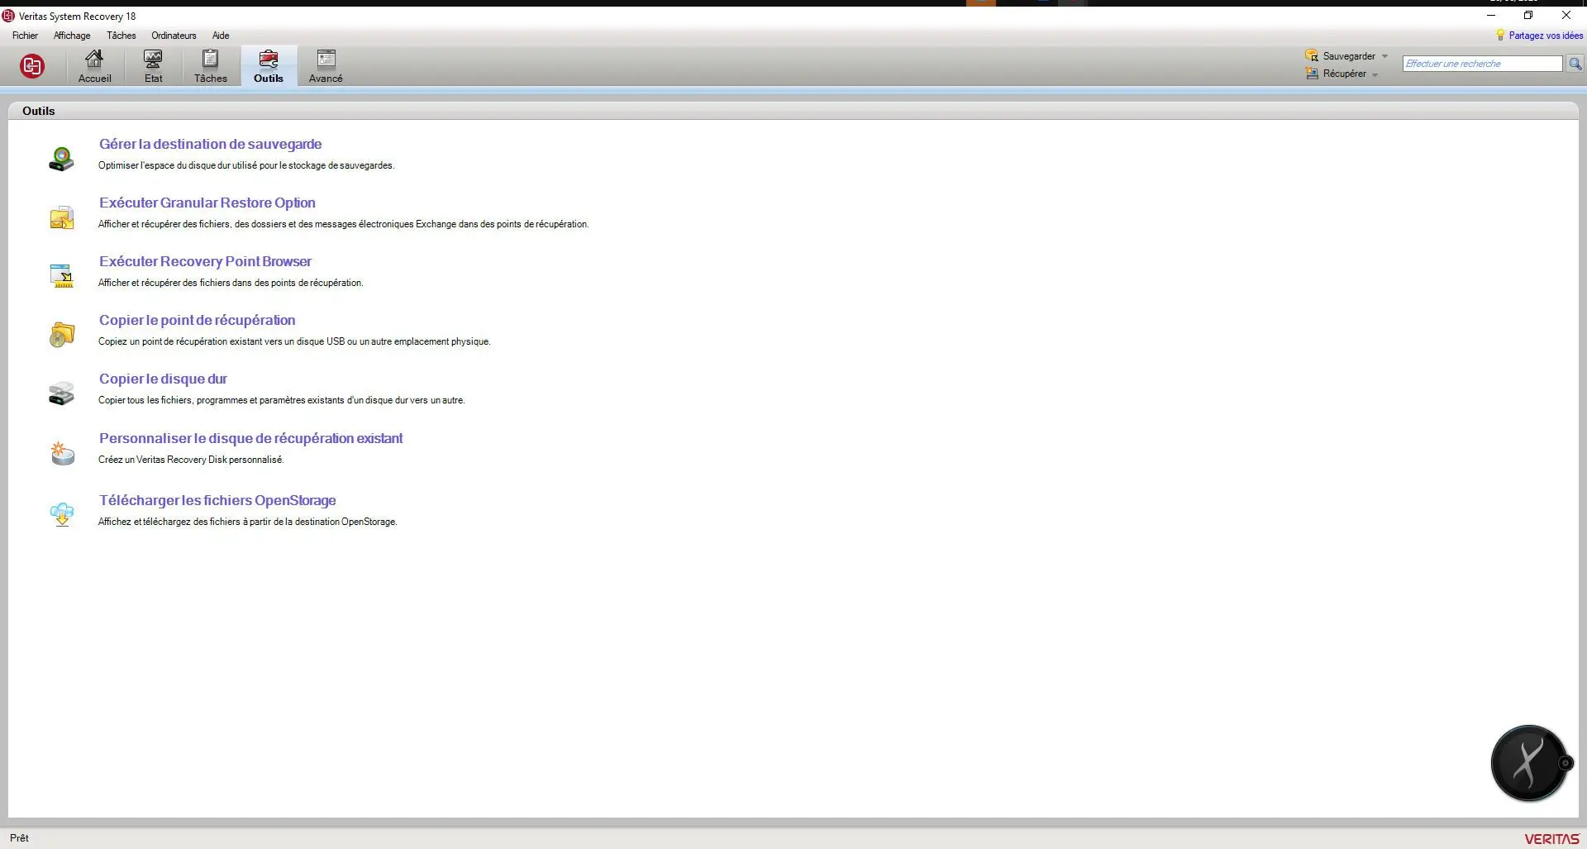The height and width of the screenshot is (849, 1587).
Task: Open the Avancé advanced view
Action: [326, 66]
